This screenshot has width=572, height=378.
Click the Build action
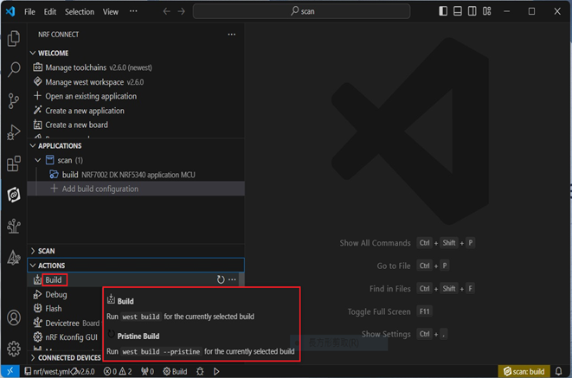pos(54,280)
